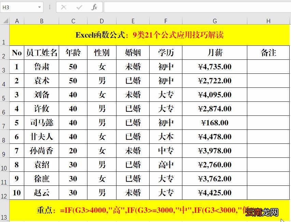
Task: Click salary cell '¥3,978.00'
Action: [215, 151]
